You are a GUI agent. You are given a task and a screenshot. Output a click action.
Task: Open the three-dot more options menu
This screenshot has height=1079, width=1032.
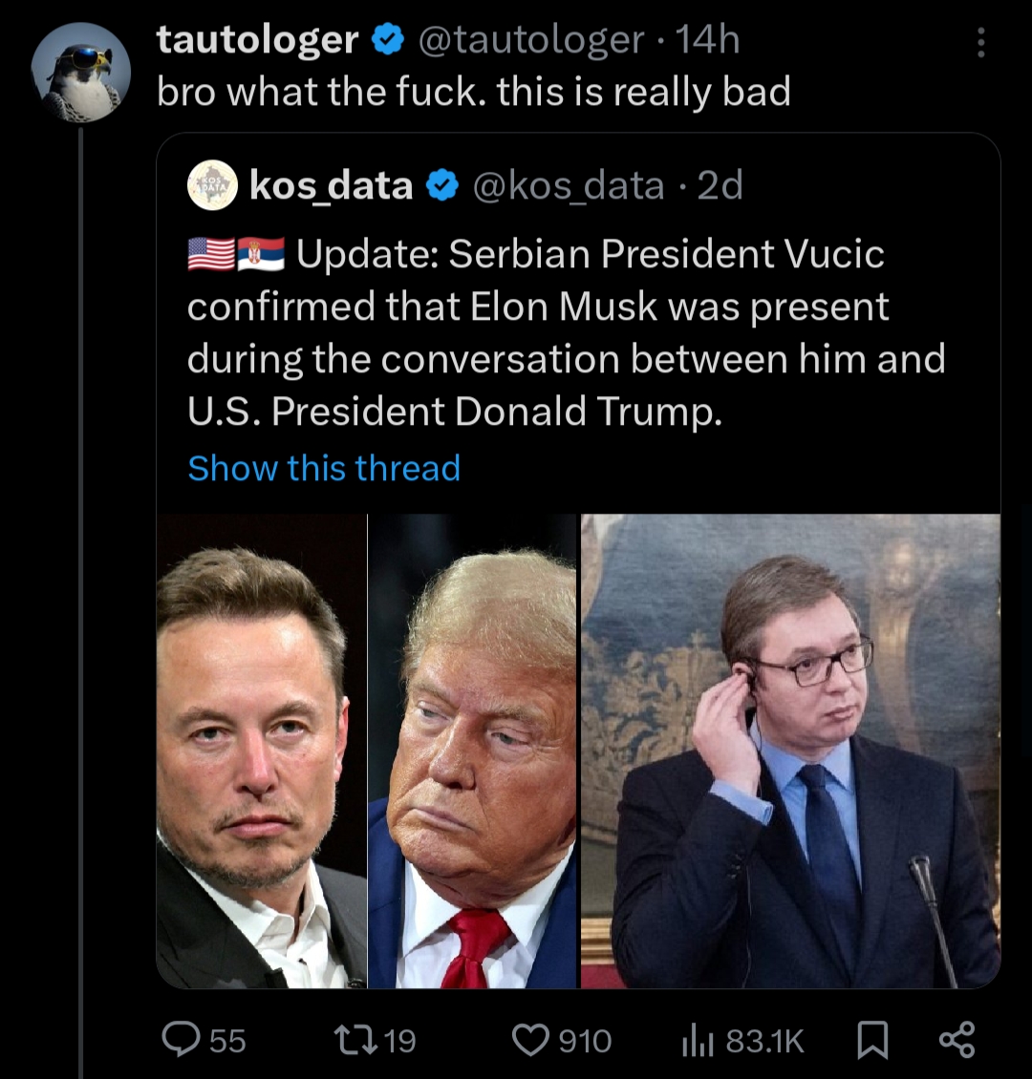pyautogui.click(x=980, y=42)
